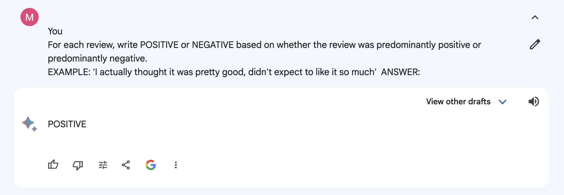Screen dimensions: 564x195
Task: Click the share response icon
Action: [x=126, y=165]
